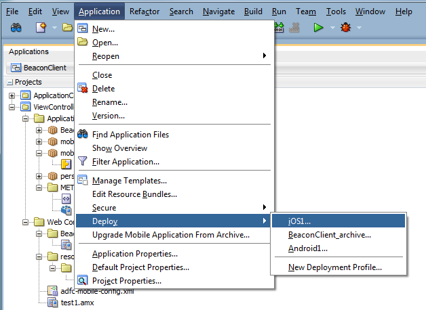Close the open Application menu
This screenshot has width=426, height=310.
coord(100,12)
